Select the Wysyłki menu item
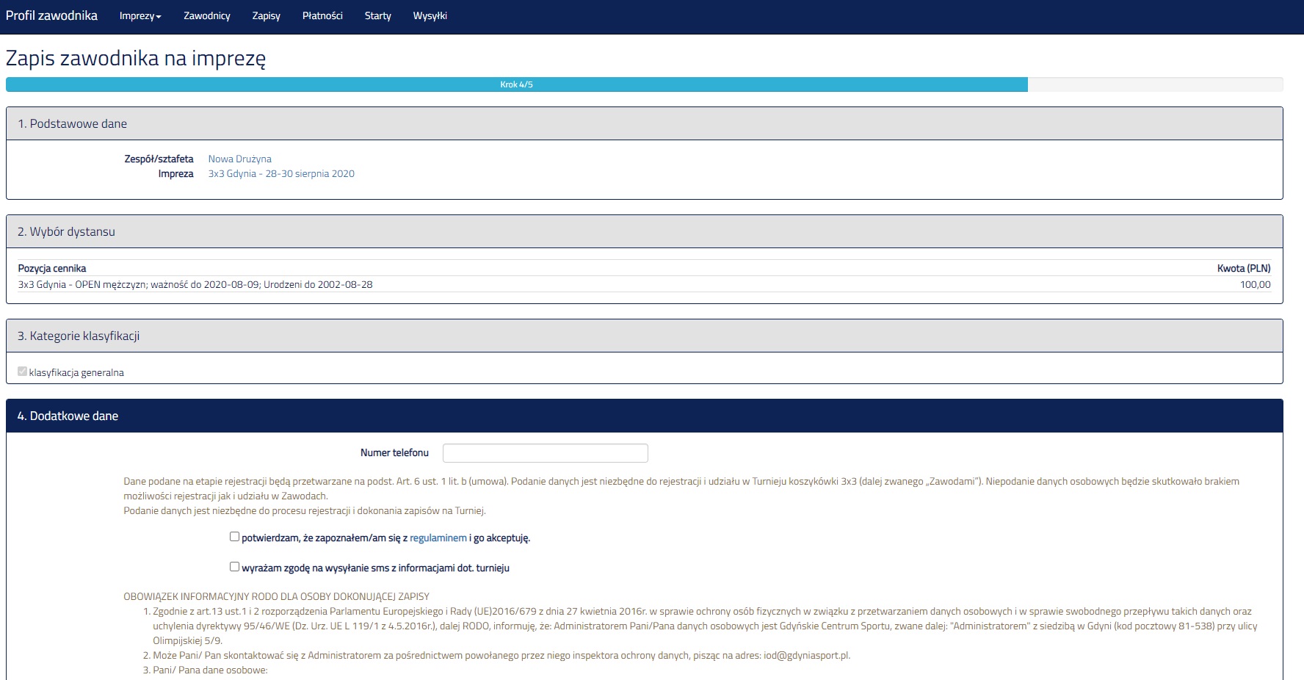 (430, 16)
